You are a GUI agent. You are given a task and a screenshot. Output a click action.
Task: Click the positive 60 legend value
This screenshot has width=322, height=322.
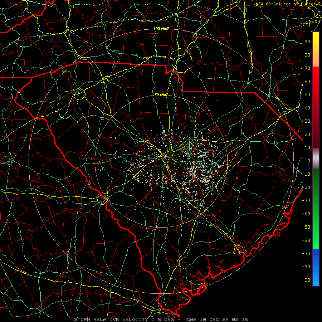pos(307,82)
